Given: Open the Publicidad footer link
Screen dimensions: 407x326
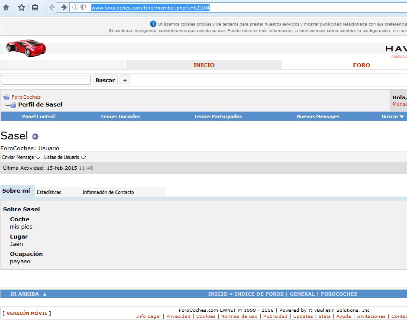Looking at the screenshot, I should pyautogui.click(x=275, y=316).
